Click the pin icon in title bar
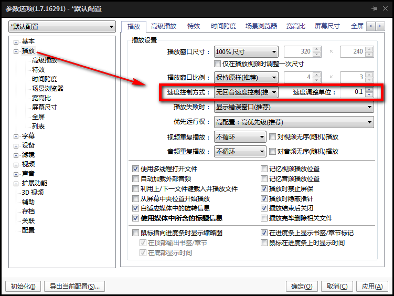 click(375, 8)
